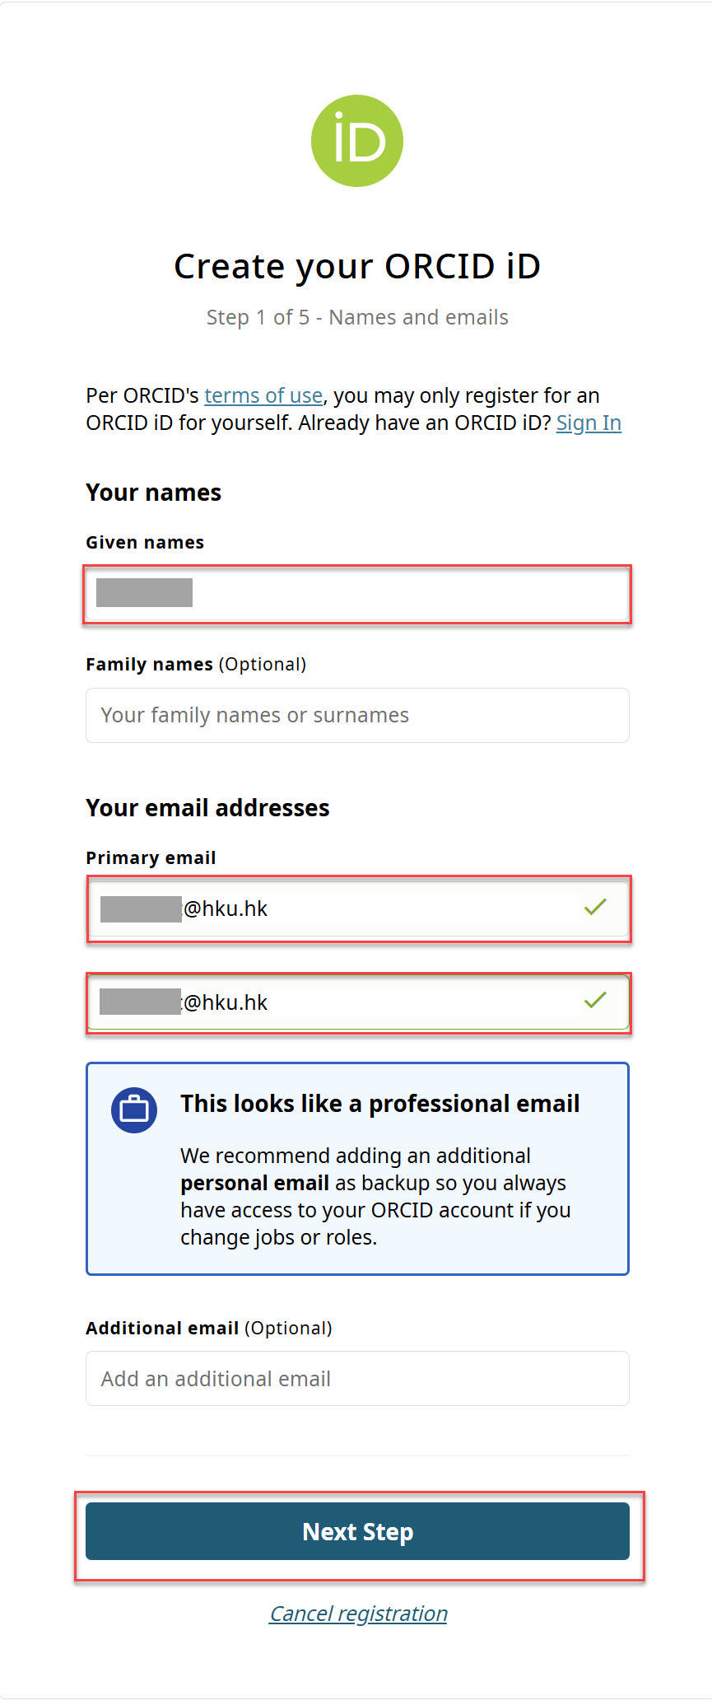Click the checkmark in the Primary email field
This screenshot has height=1705, width=712.
[595, 907]
